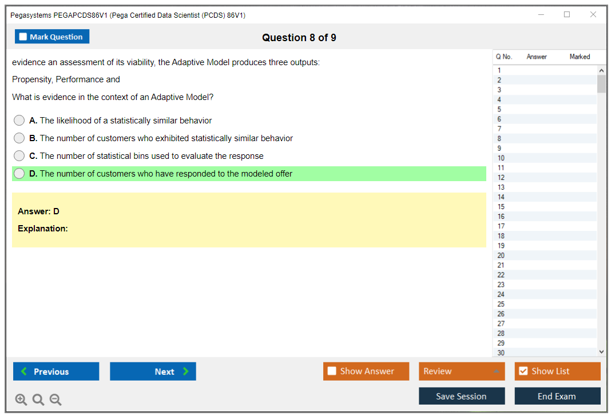Click the green left arrow on Previous
Viewport: 615px width, 420px height.
point(23,371)
